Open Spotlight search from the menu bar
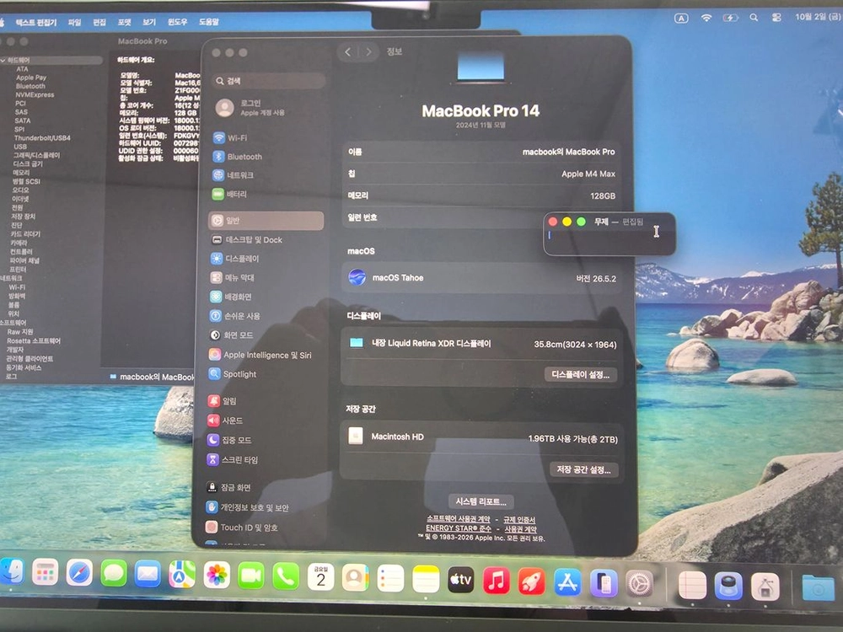This screenshot has width=843, height=632. (754, 18)
